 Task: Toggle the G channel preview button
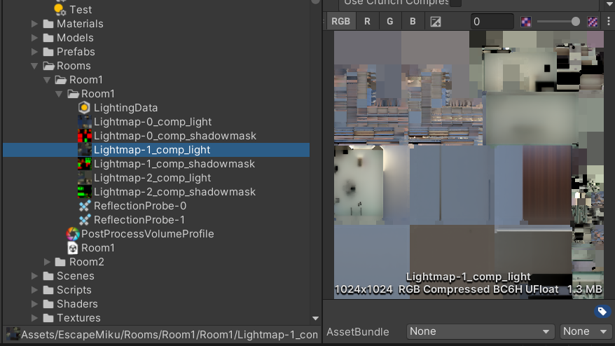[389, 22]
